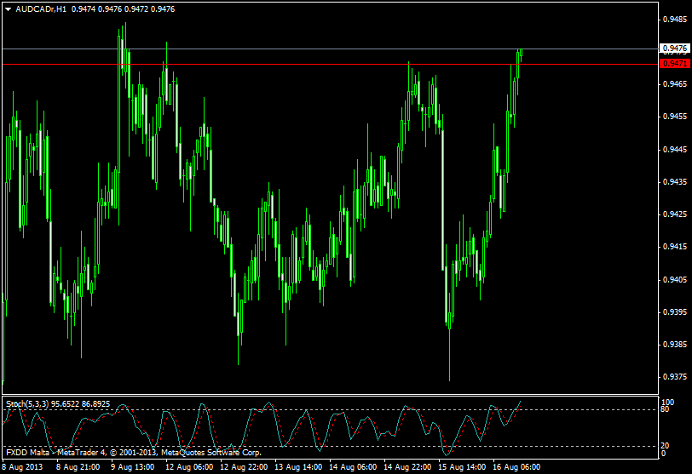Click the AUDCADr,H1 chart title text
692x474 pixels.
[41, 9]
